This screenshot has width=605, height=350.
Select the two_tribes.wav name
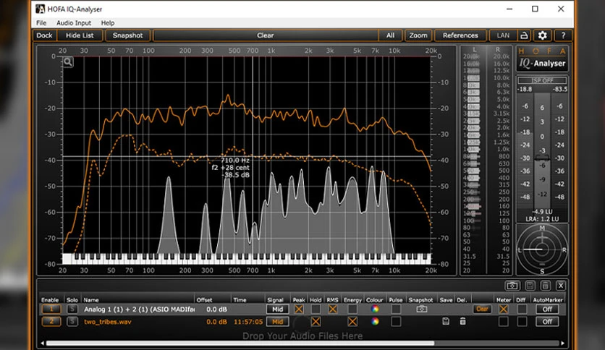[x=108, y=322]
